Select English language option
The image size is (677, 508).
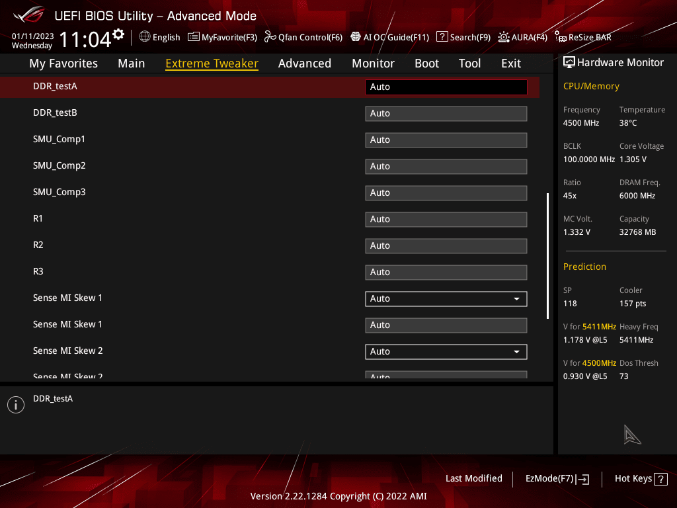(166, 37)
